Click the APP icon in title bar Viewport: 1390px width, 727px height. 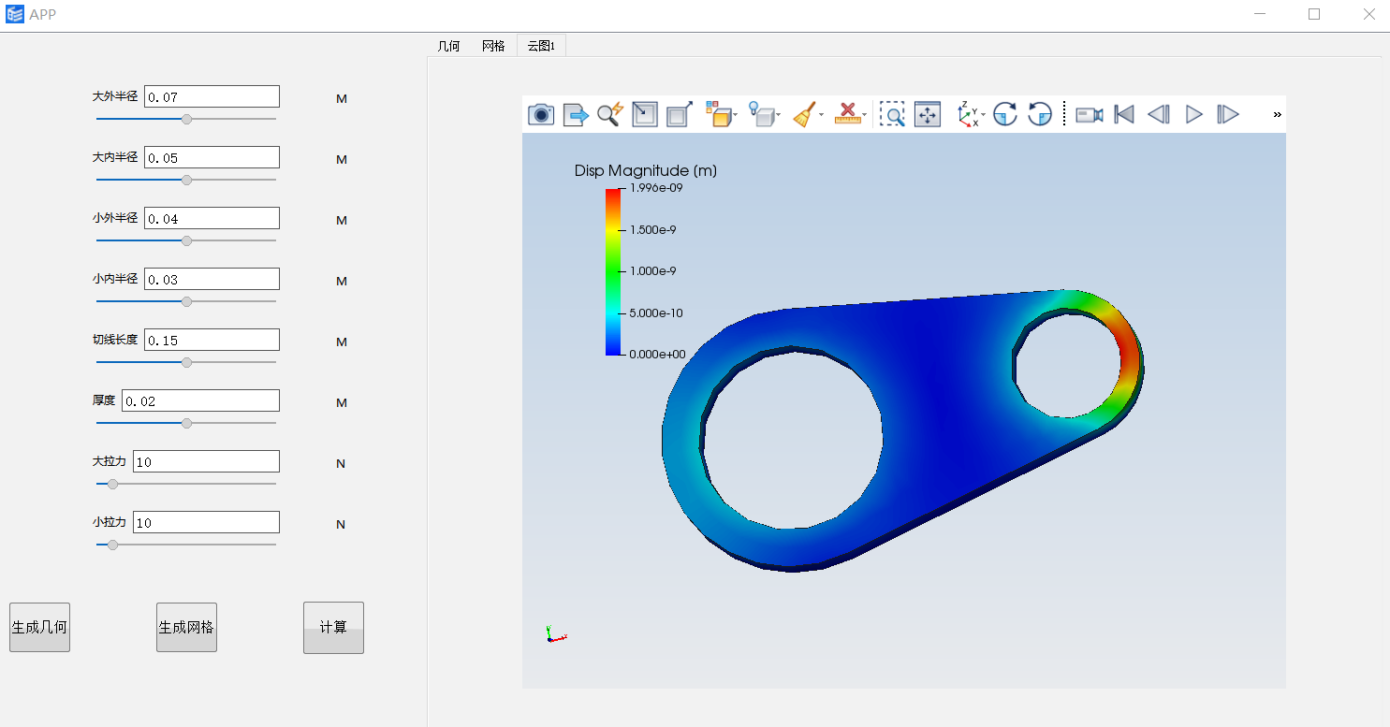(x=15, y=14)
